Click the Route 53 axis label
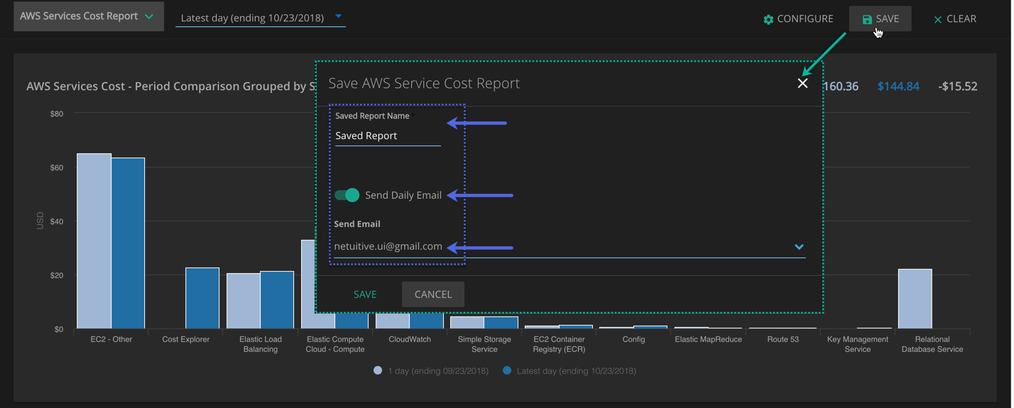Screen dimensions: 1014x408 click(x=783, y=339)
